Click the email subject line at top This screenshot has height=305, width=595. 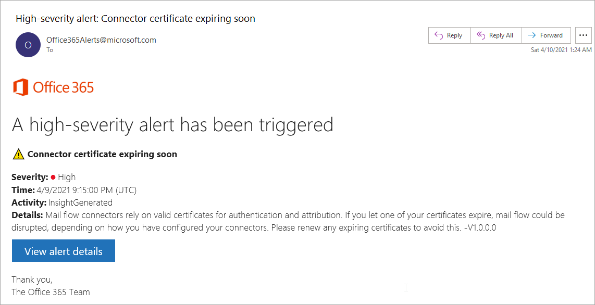coord(135,19)
